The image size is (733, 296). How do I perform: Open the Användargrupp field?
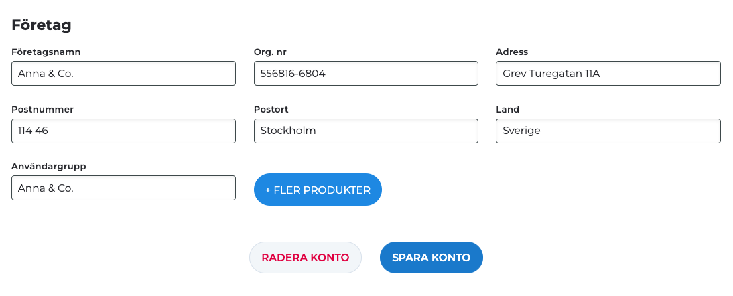coord(123,188)
